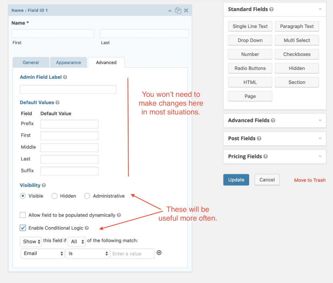
Task: Add a Section field
Action: pos(297,82)
